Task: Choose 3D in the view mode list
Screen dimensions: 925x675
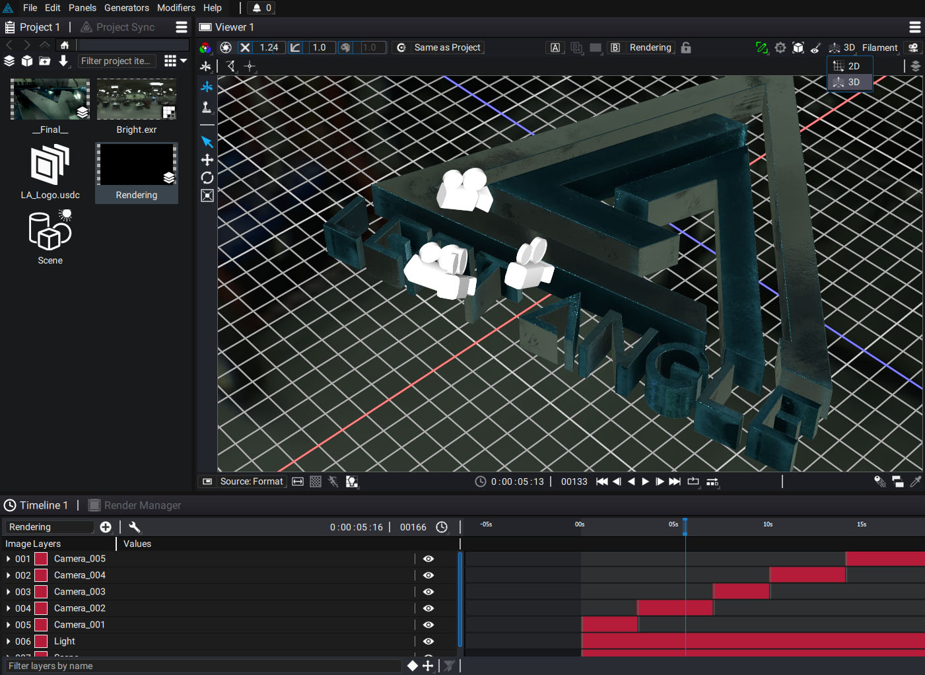Action: pyautogui.click(x=850, y=82)
